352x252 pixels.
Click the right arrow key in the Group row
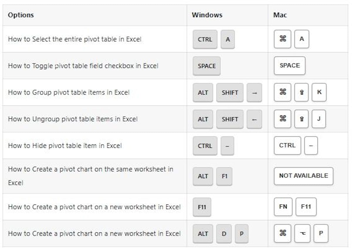coord(254,93)
